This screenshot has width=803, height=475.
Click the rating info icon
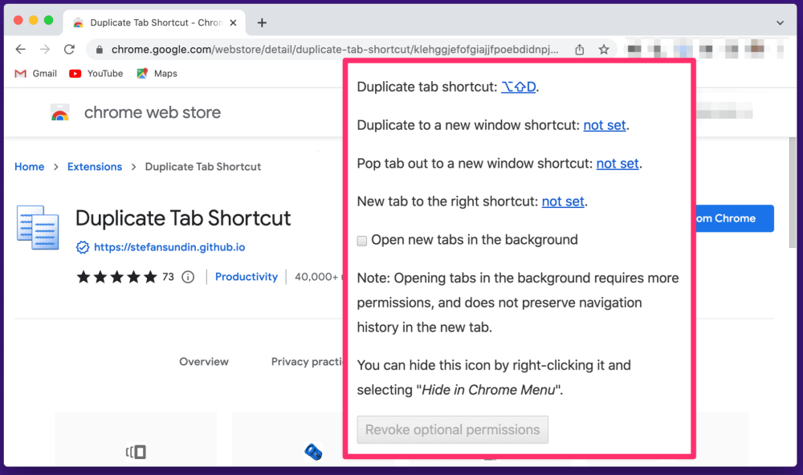tap(188, 277)
